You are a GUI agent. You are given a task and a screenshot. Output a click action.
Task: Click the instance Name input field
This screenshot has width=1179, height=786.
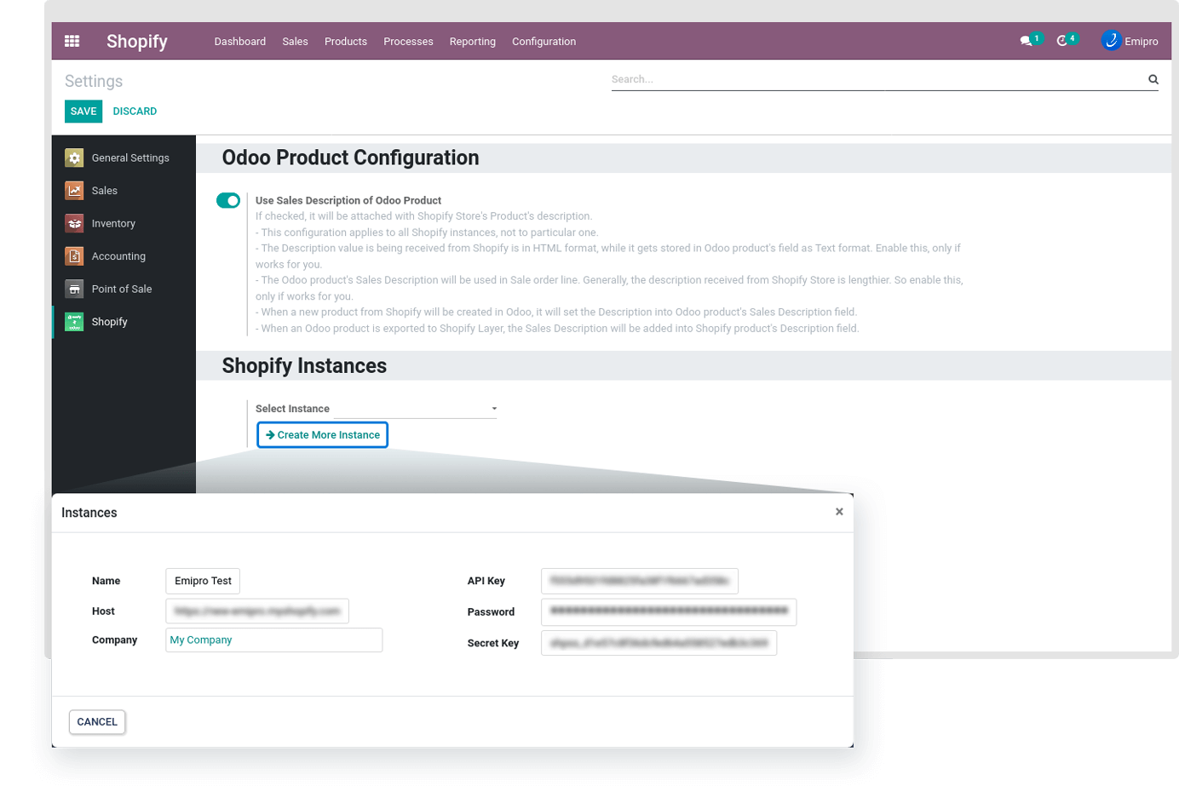tap(203, 581)
